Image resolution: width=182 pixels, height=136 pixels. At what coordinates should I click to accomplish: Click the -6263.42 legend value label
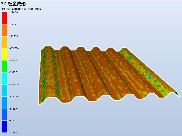pos(14,120)
